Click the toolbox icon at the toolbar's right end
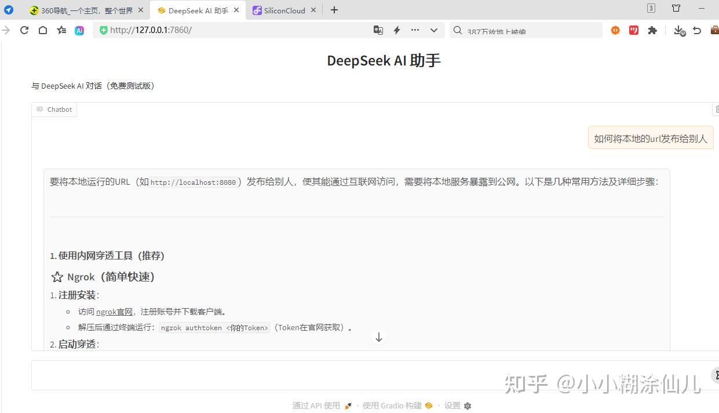 point(714,30)
